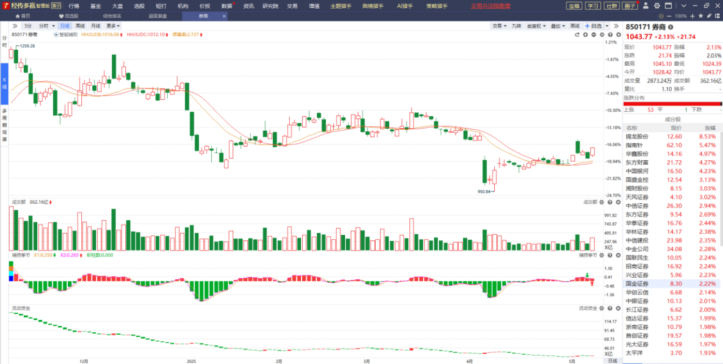Sort constituents by 涨幅 column header
The width and height of the screenshot is (723, 364).
click(x=710, y=128)
